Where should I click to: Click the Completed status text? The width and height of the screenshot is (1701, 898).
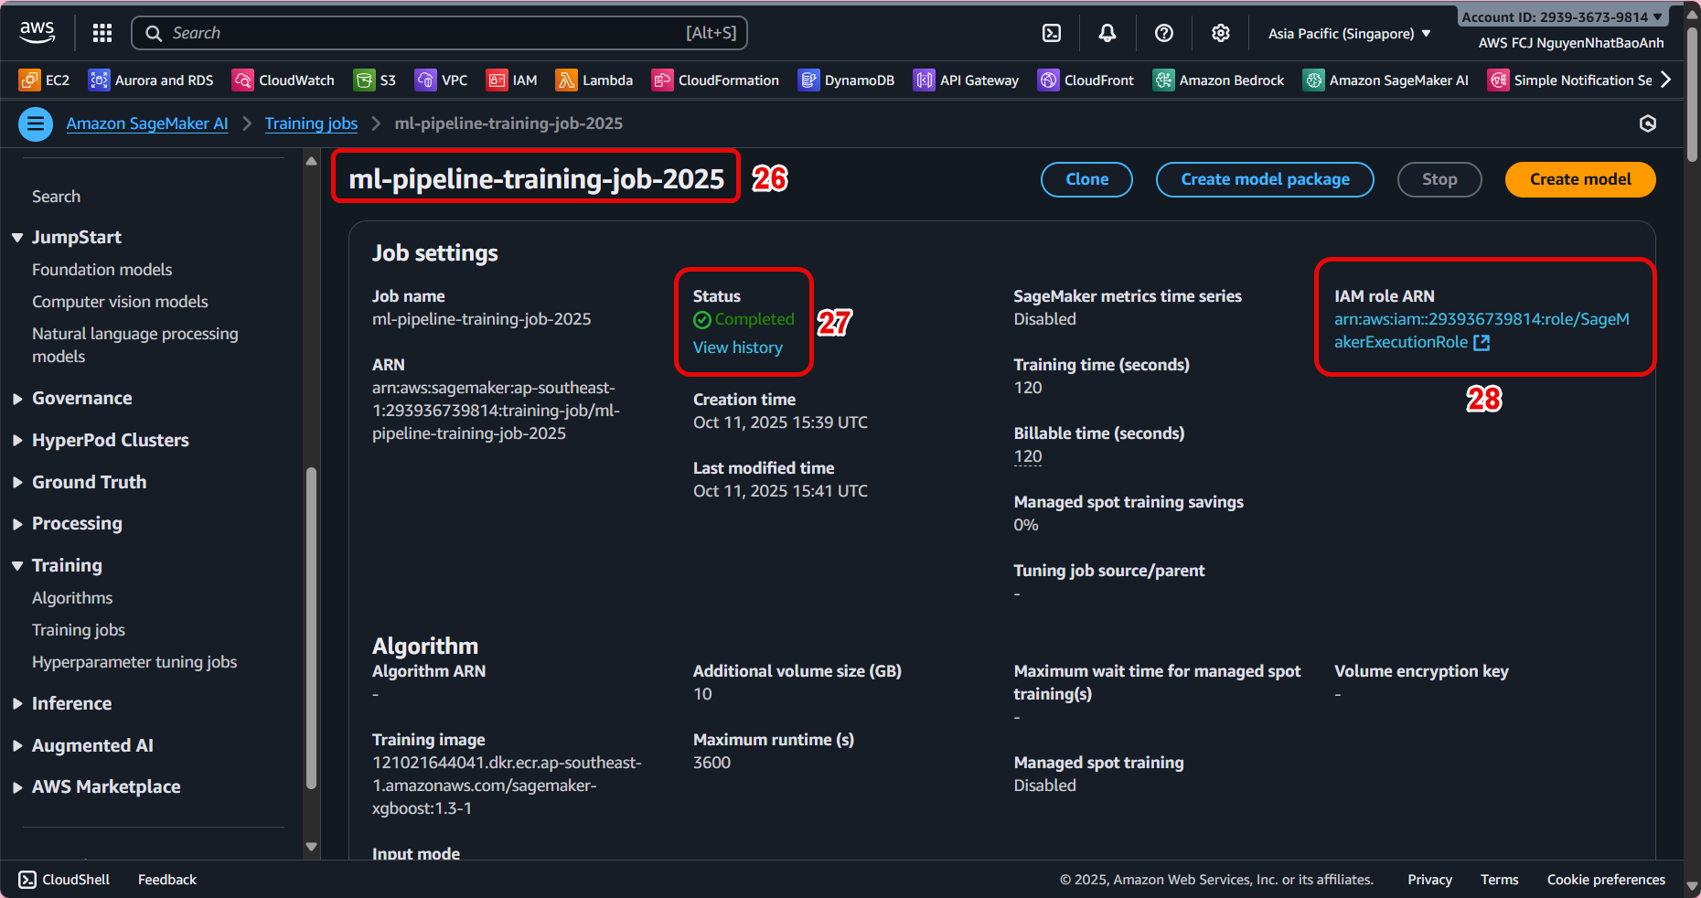coord(754,319)
